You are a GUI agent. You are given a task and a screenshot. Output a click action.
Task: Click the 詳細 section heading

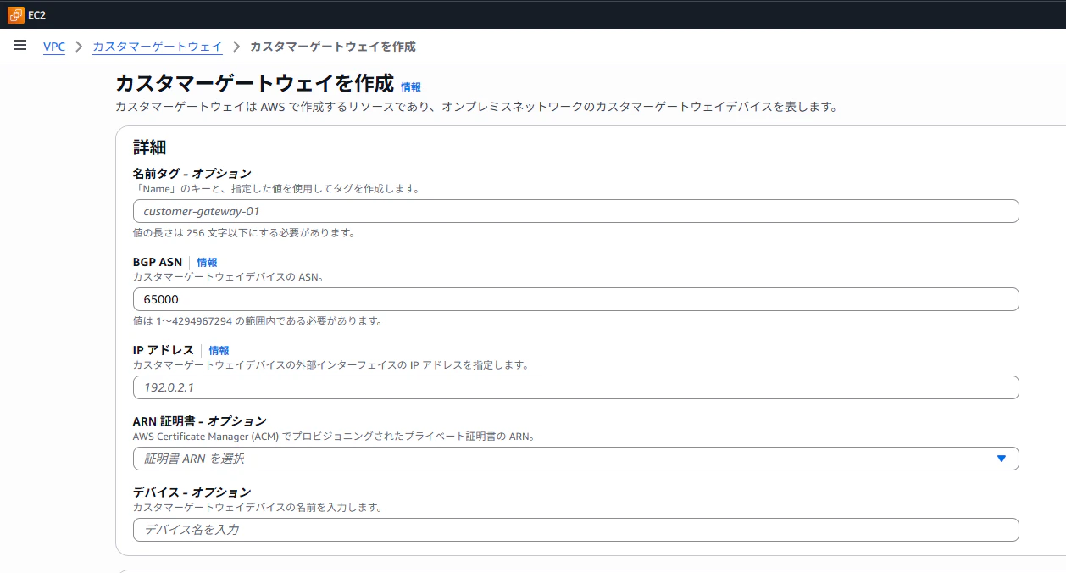pyautogui.click(x=150, y=147)
